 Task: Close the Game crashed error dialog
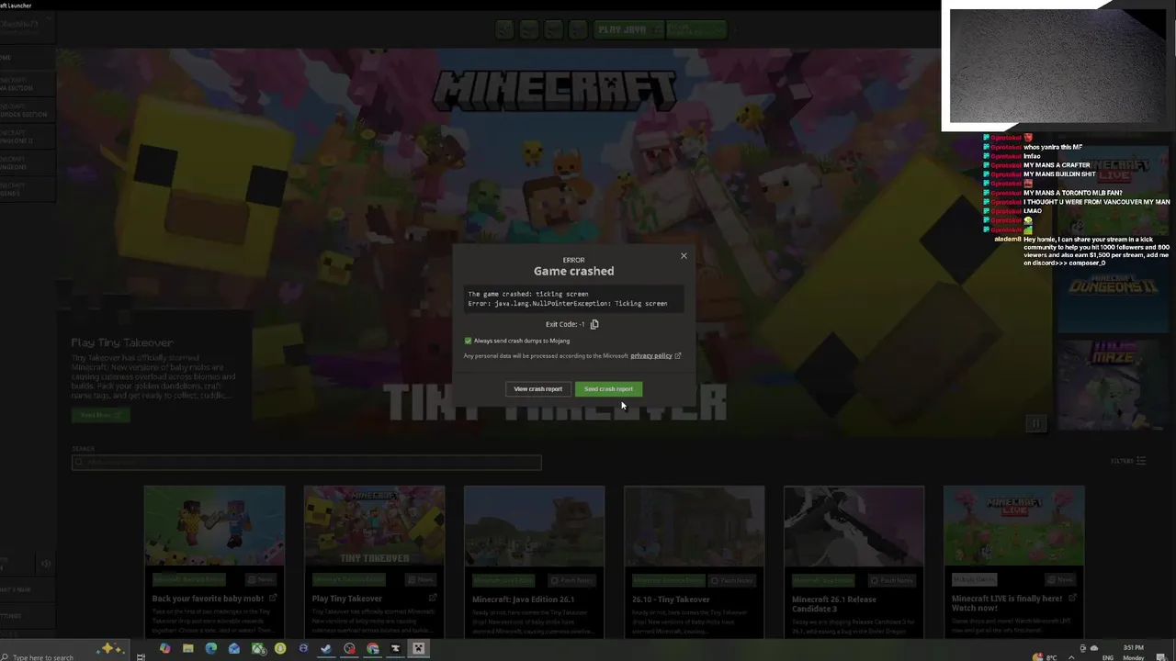(684, 256)
